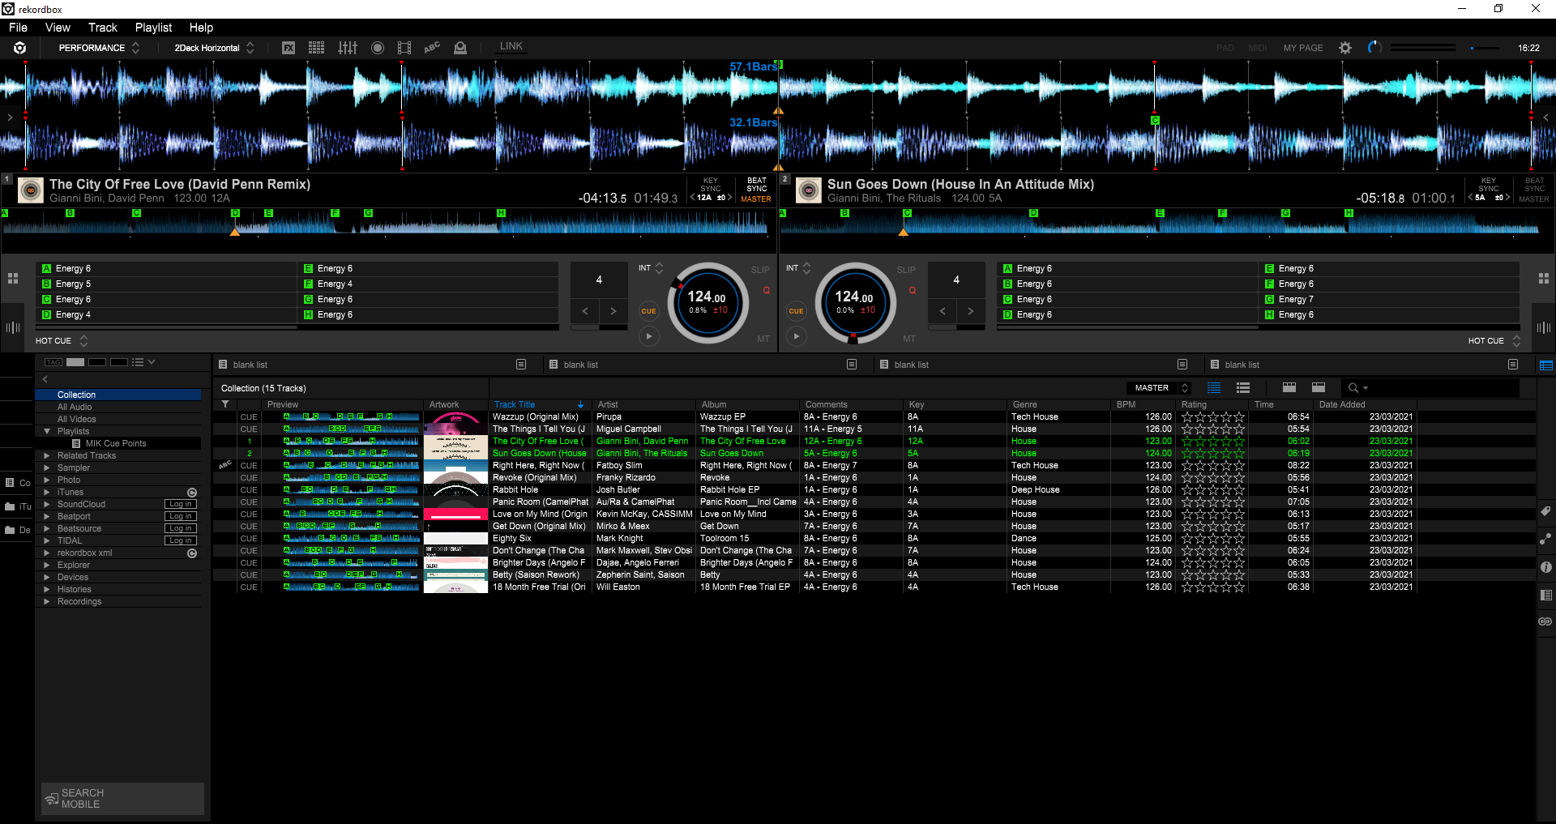Open the settings gear

[1344, 48]
